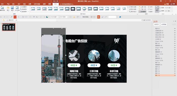Select 图片 37 in the Selection pane
This screenshot has width=177, height=96.
(x=157, y=69)
